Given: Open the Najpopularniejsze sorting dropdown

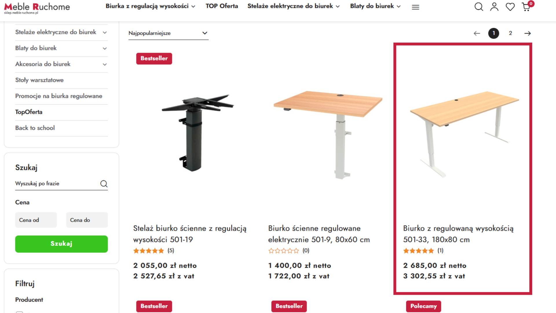Looking at the screenshot, I should click(168, 33).
